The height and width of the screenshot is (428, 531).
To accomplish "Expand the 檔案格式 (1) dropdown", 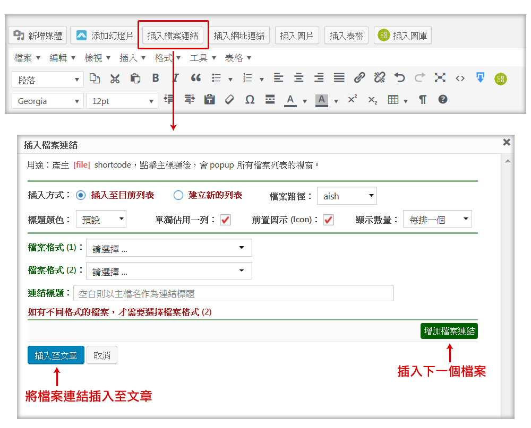I will coord(169,248).
